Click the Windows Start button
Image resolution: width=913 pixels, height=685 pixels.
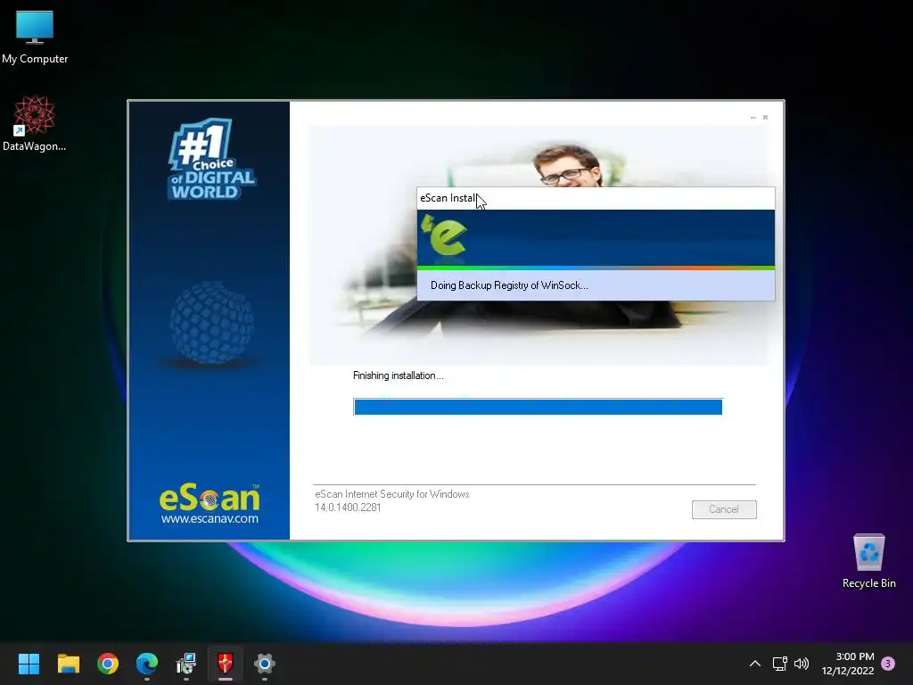[29, 664]
